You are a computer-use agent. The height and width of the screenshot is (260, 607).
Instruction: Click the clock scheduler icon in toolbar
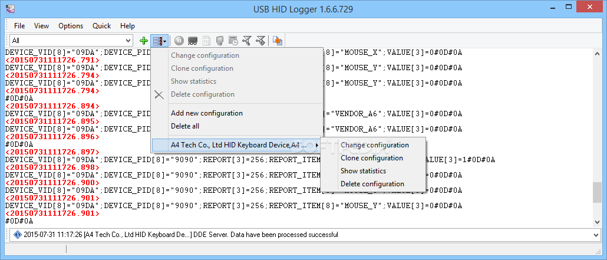pos(233,41)
